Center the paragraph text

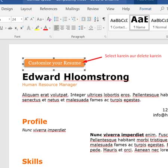62,28
